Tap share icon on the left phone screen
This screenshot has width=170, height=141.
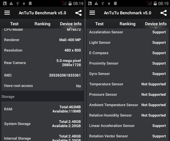(78, 13)
